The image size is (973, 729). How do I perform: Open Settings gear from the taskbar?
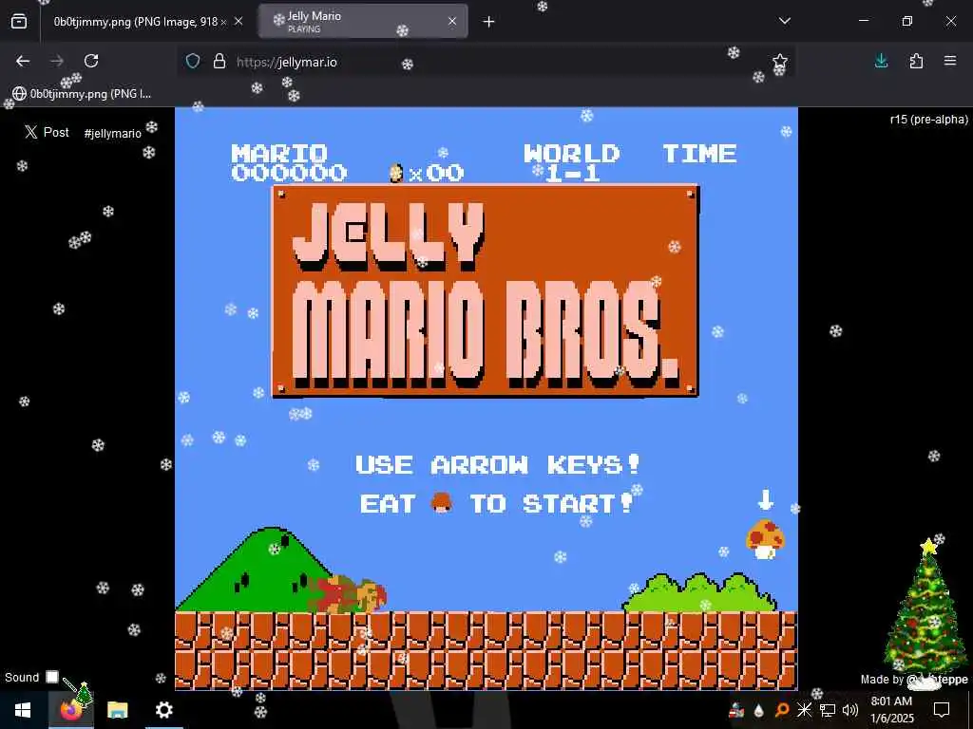(163, 710)
